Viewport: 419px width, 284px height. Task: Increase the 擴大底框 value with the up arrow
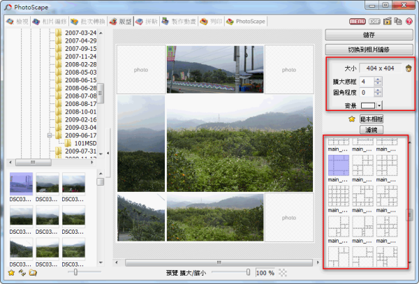coord(378,80)
